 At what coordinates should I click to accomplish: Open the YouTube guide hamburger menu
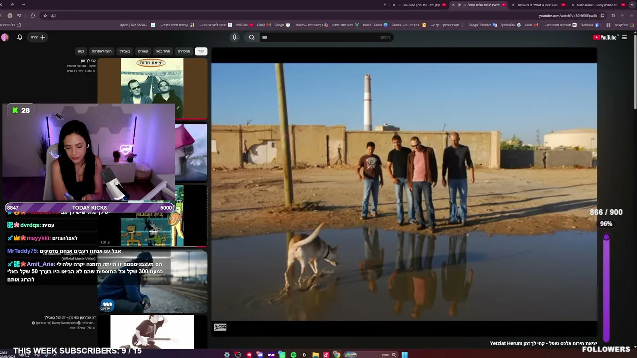pos(624,37)
